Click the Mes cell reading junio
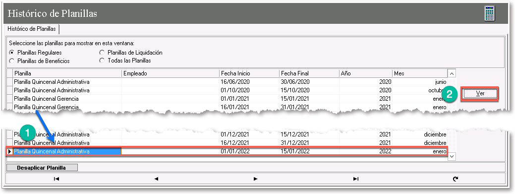 [420, 81]
